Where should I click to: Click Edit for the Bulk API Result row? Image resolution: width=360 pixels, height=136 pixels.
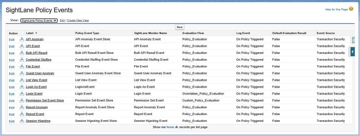pos(12,53)
